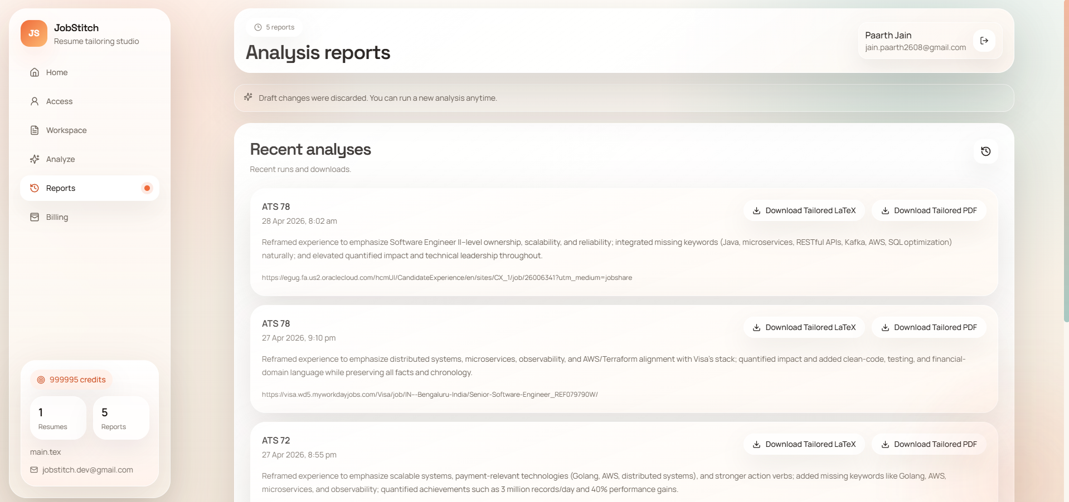Click the JS JobStitch logo icon
The width and height of the screenshot is (1069, 502).
point(34,33)
